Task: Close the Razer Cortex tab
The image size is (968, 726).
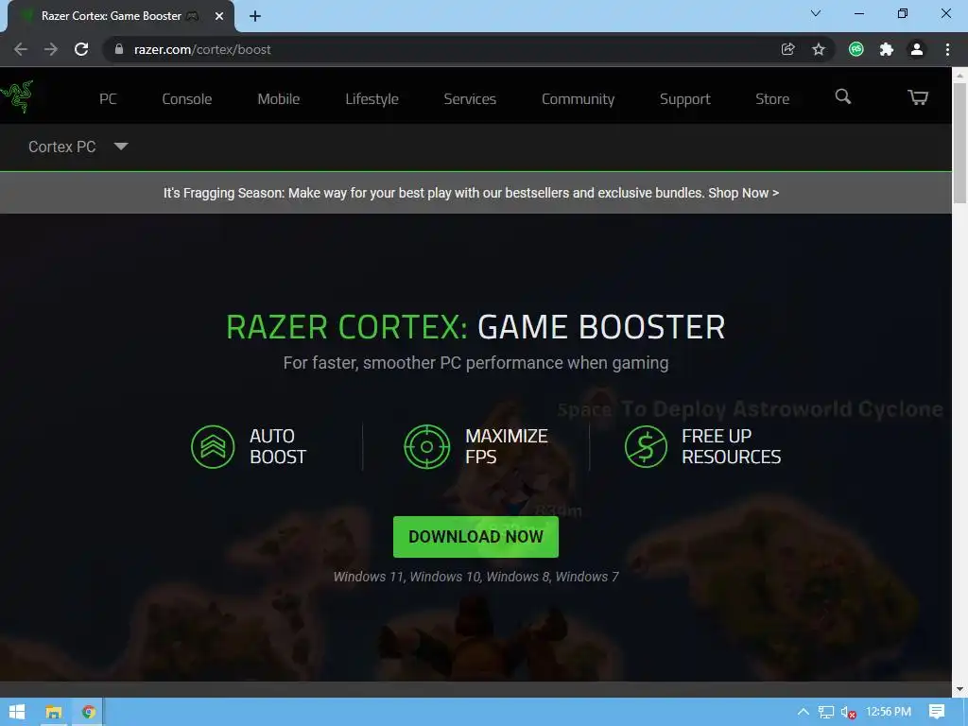Action: pos(219,16)
